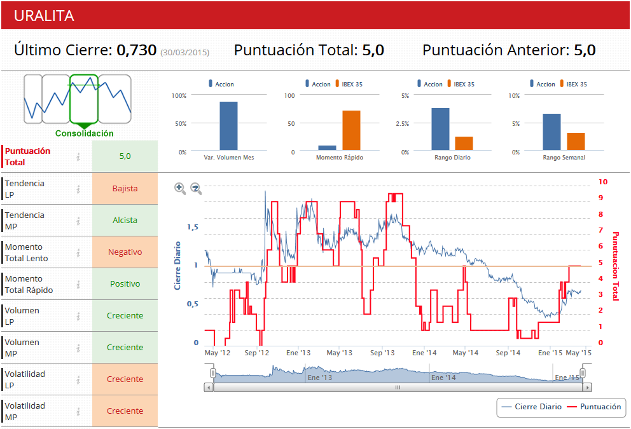The width and height of the screenshot is (631, 429).
Task: Click the orange IBEX 35 bar in Momento Rápido
Action: click(351, 130)
